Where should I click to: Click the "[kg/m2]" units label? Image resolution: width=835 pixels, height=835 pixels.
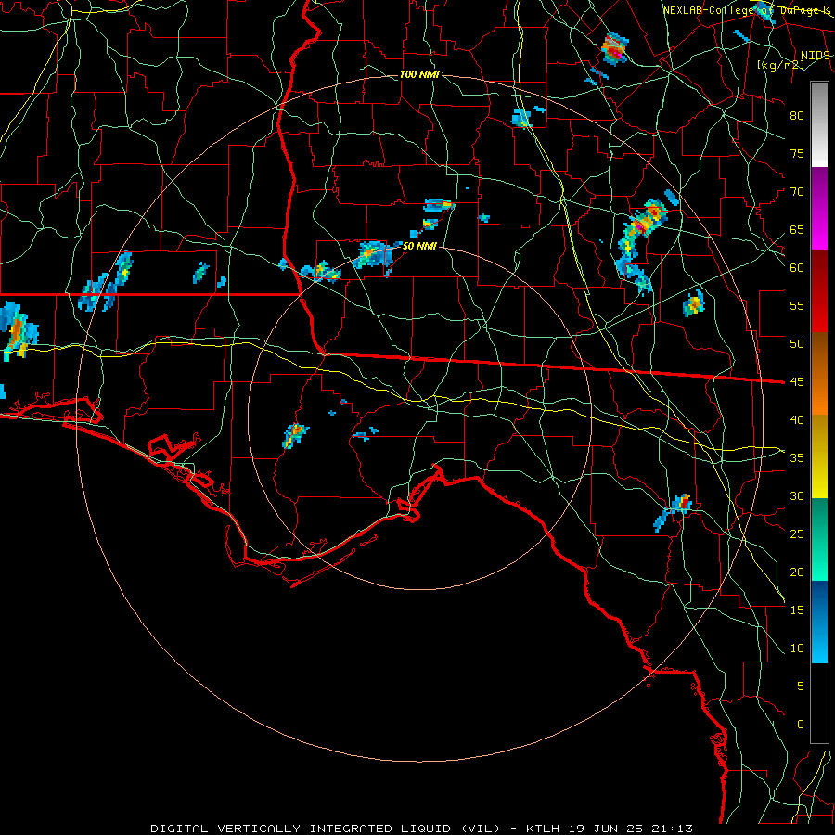[x=780, y=65]
